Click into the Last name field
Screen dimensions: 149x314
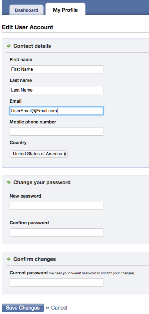click(x=56, y=90)
